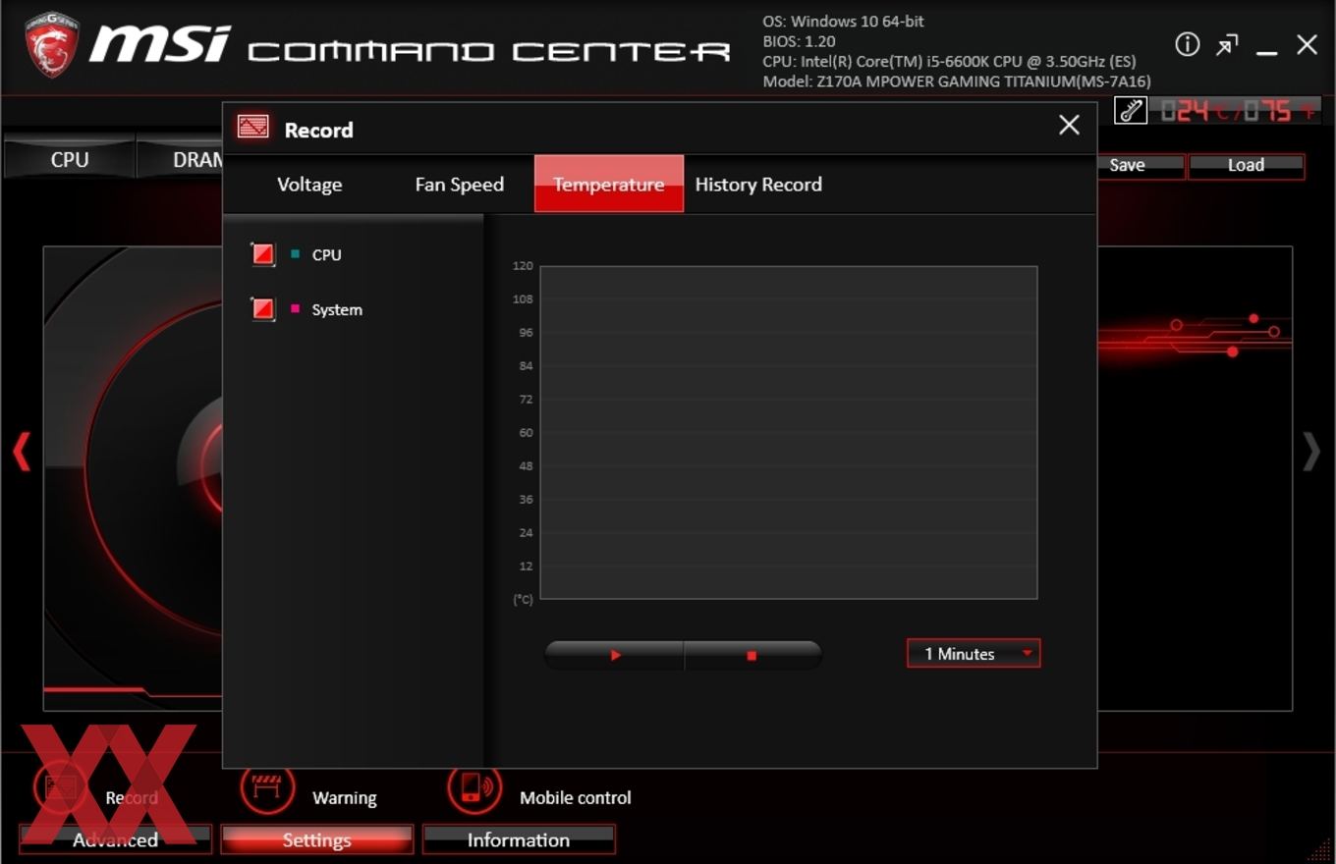1336x864 pixels.
Task: Click the Advanced button
Action: click(115, 839)
